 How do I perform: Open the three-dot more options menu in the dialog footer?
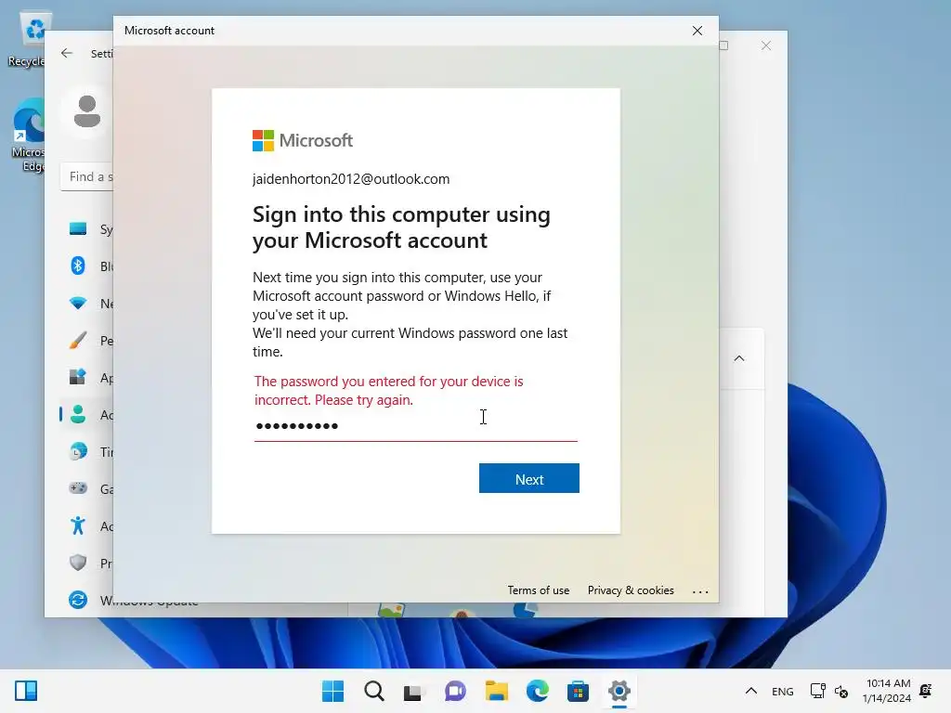point(700,591)
